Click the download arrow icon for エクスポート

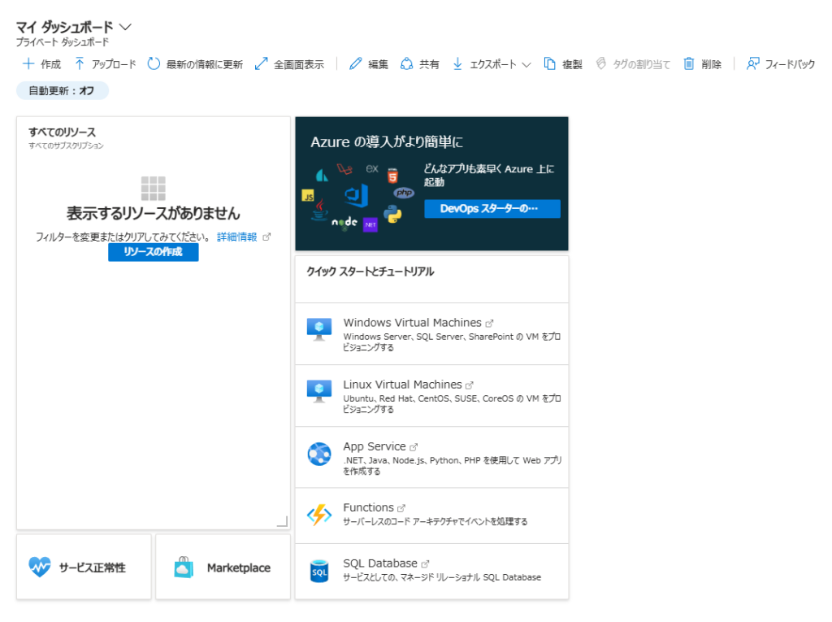coord(457,63)
